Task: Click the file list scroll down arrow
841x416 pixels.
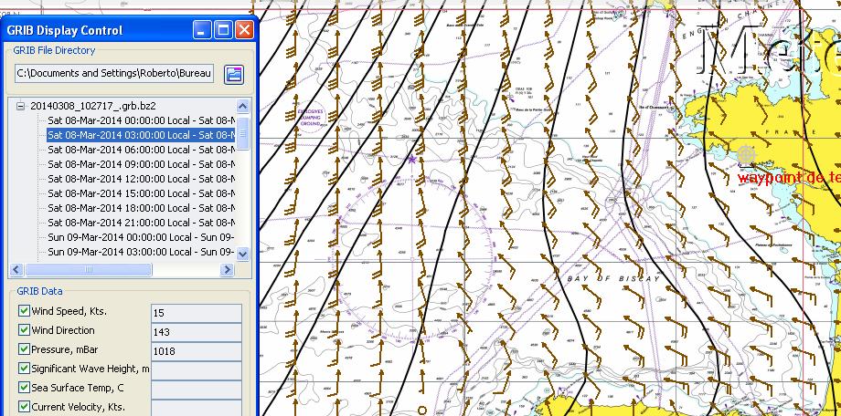Action: (243, 254)
